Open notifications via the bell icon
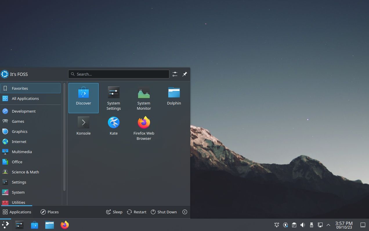Screen dimensions: 369x231 (x=276, y=225)
